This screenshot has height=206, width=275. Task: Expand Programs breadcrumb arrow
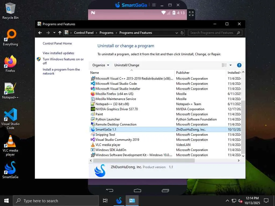pos(116,33)
